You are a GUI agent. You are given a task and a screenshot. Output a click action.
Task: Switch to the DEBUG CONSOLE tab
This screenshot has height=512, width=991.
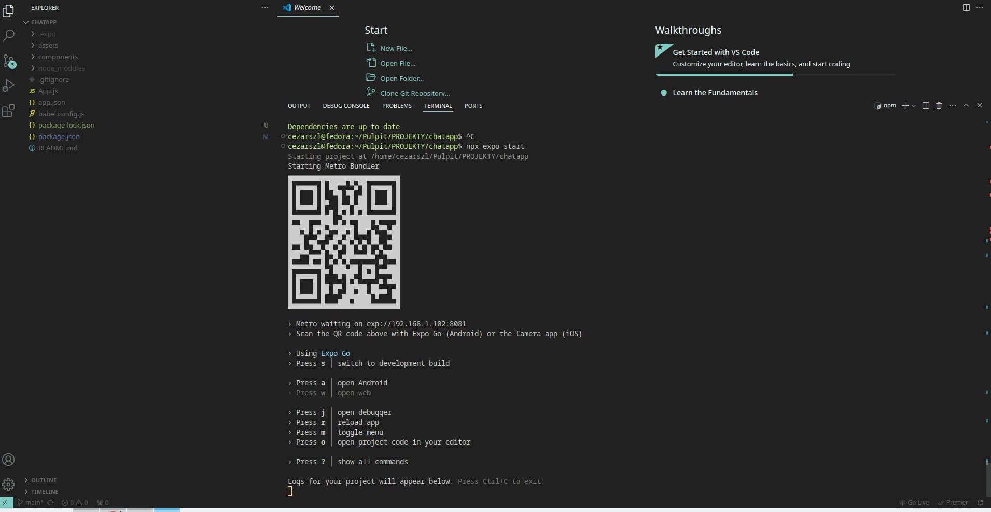pyautogui.click(x=346, y=106)
